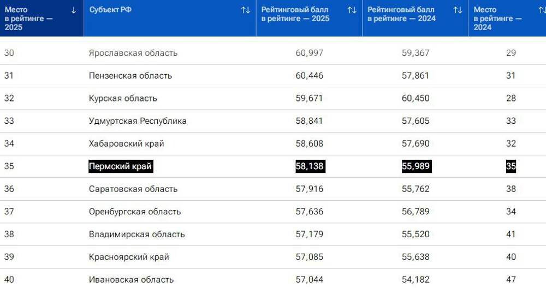Select the 'Курская область' cell

pos(123,98)
